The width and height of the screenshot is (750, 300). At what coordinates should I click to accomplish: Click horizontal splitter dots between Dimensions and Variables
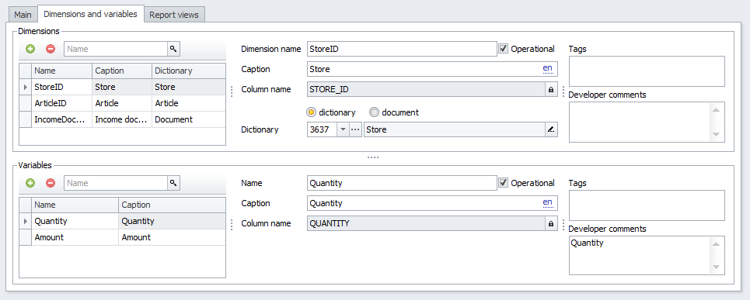[373, 157]
